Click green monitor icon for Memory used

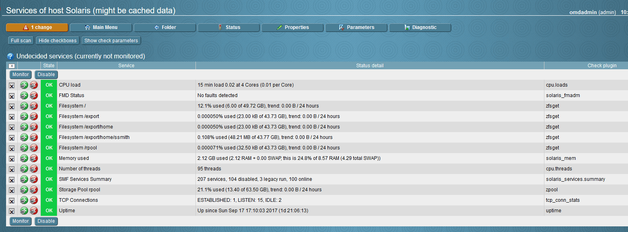click(24, 158)
